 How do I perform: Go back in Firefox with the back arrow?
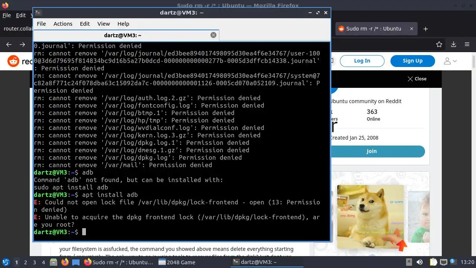tap(9, 44)
